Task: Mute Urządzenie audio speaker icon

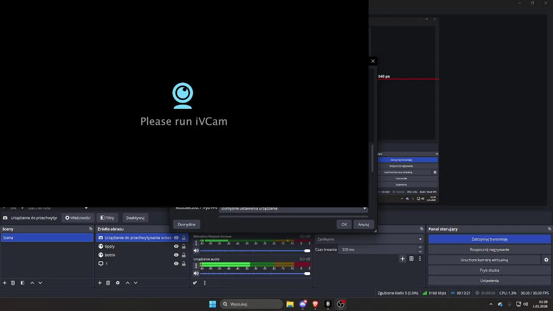Action: coord(196,273)
